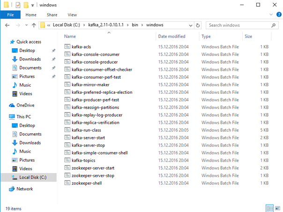Click the kafka-console-producer file icon

point(67,62)
